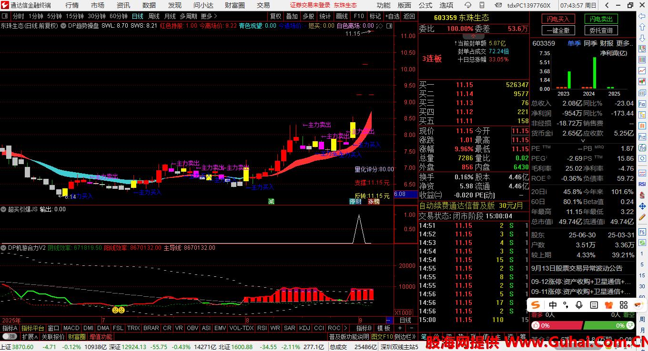The height and width of the screenshot is (351, 648).
Task: Click the diamond icon after indicator header
Action: point(380,26)
